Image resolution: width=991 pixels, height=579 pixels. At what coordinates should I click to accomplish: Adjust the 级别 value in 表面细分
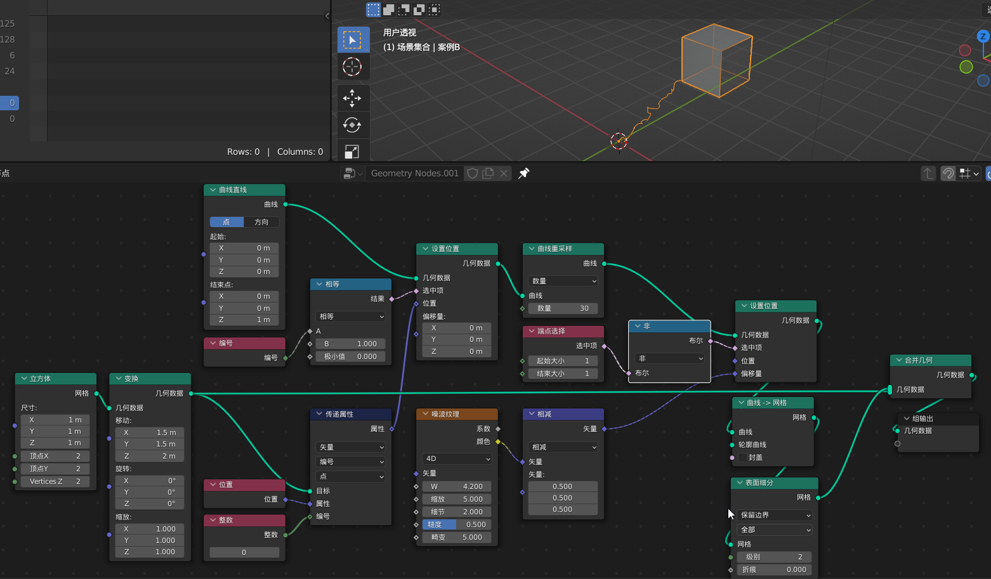point(774,557)
